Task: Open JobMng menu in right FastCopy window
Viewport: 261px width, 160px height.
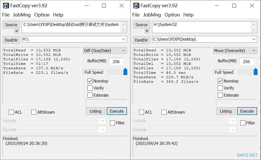Action: point(152,15)
